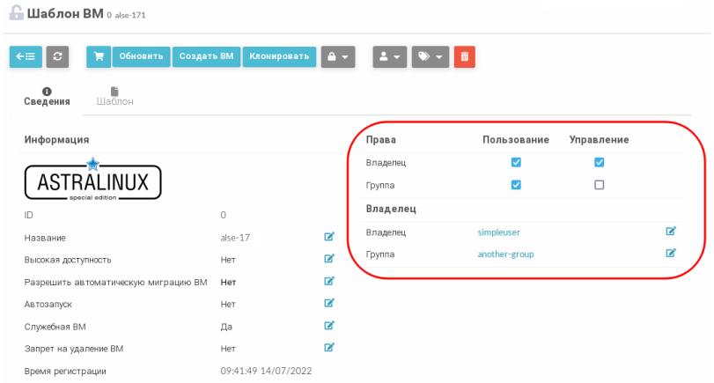The image size is (714, 383).
Task: Select the Сведения tab
Action: 47,97
